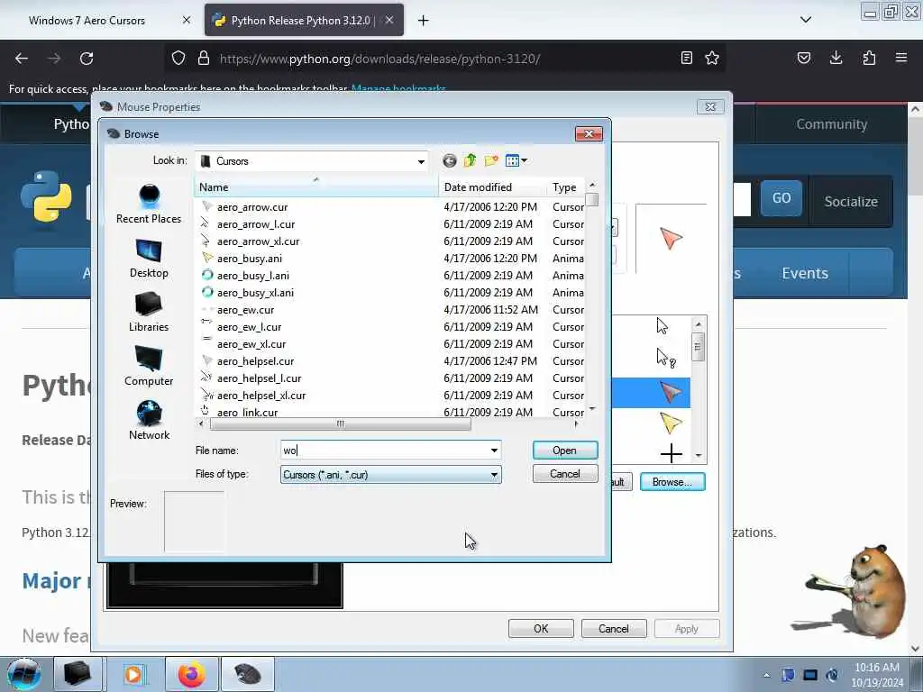
Task: Bookmark this page with star icon
Action: (x=712, y=59)
